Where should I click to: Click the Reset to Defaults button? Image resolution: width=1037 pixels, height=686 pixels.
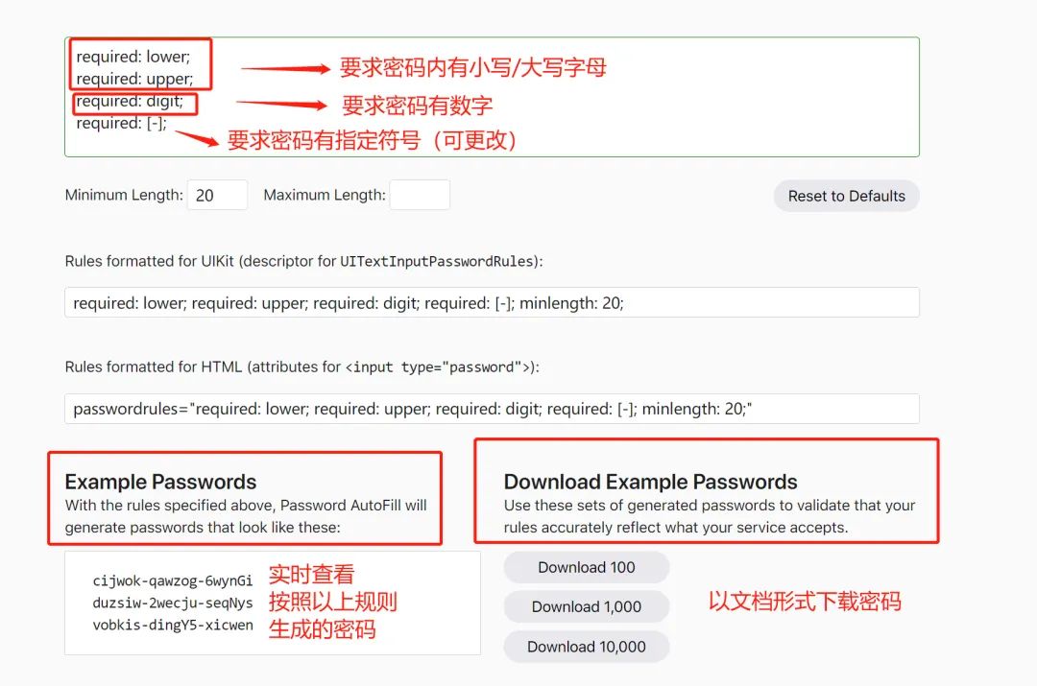(x=846, y=196)
